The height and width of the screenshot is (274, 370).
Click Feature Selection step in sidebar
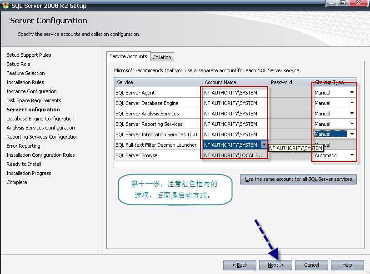tap(25, 73)
